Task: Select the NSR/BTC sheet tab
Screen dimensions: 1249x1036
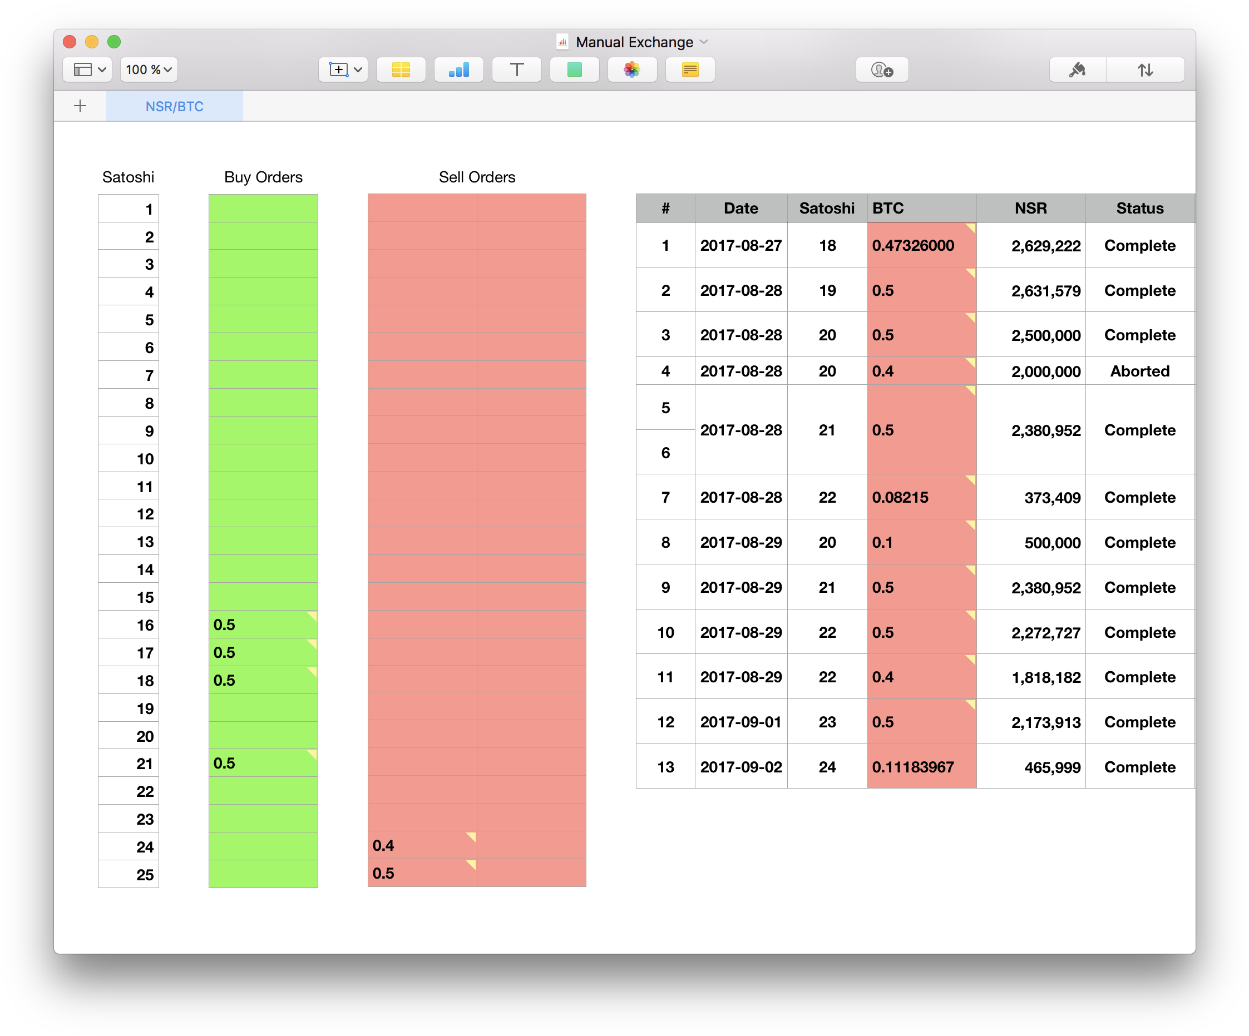Action: point(174,106)
